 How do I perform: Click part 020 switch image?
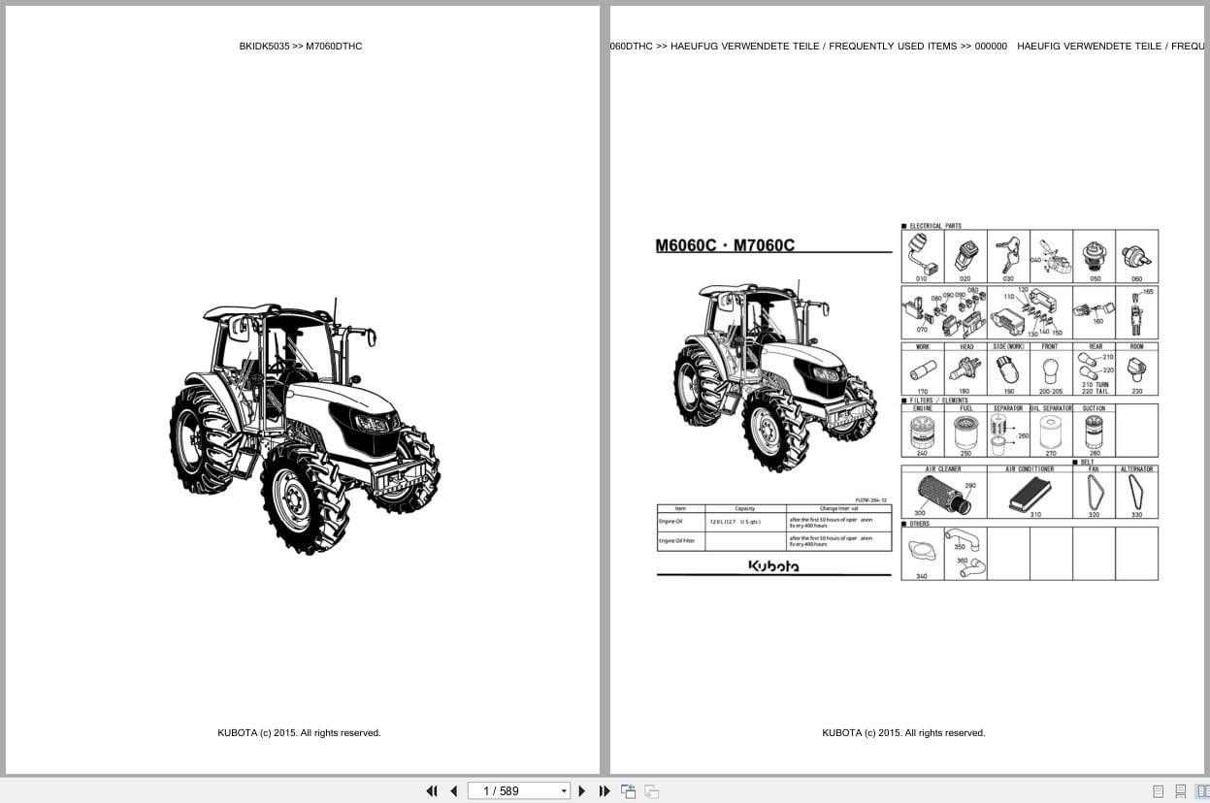pos(965,256)
